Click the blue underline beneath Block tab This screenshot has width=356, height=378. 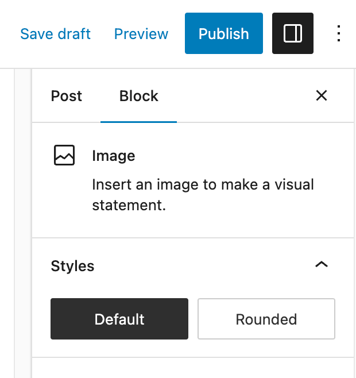(138, 122)
